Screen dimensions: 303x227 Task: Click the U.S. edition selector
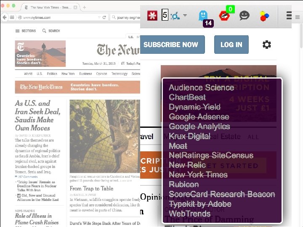pos(131,37)
